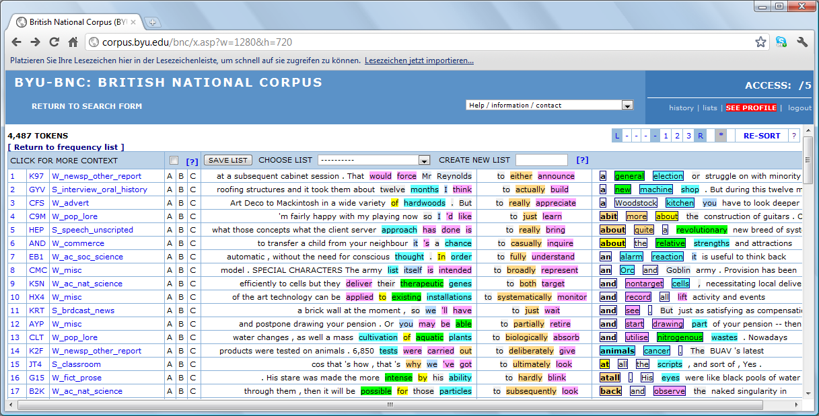This screenshot has height=416, width=819.
Task: Click the green word 'revolutionary' in row 5
Action: (702, 230)
